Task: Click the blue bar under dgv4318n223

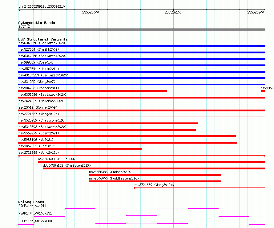Action: coord(142,78)
